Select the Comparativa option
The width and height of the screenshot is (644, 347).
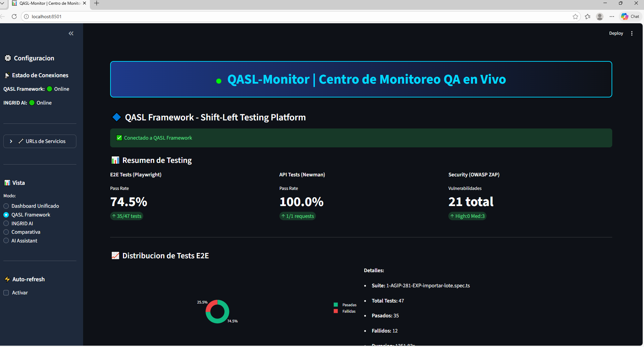tap(6, 232)
